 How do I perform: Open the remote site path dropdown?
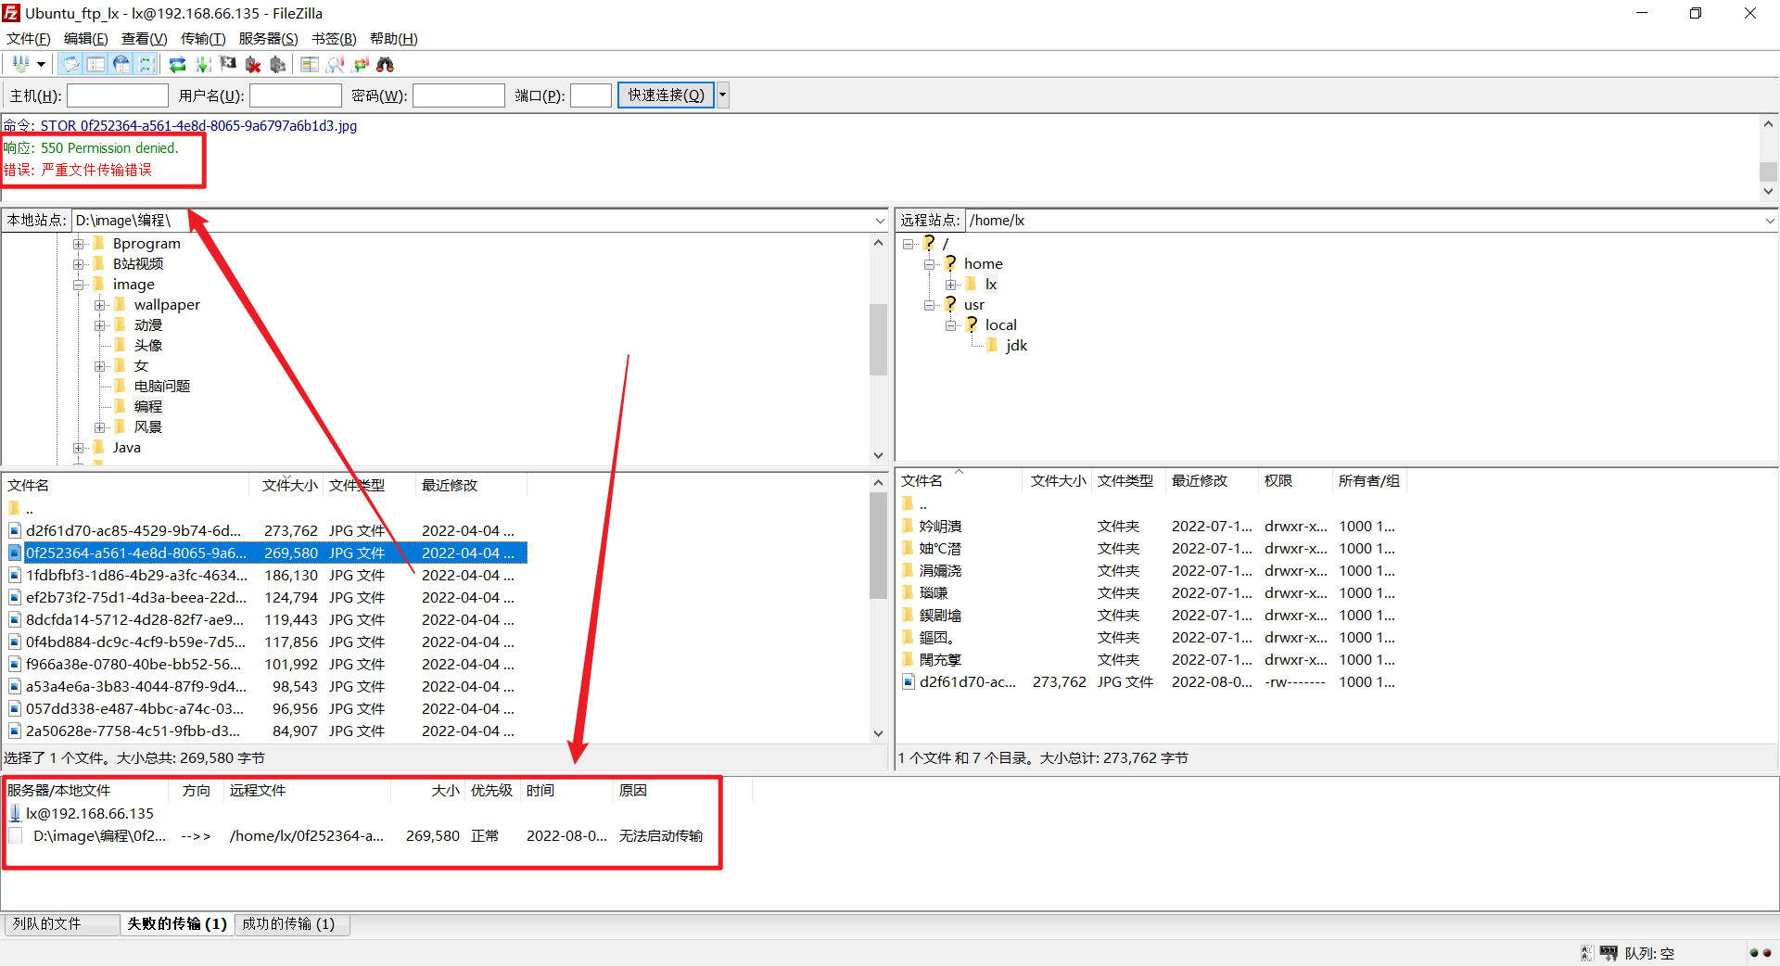[1770, 221]
